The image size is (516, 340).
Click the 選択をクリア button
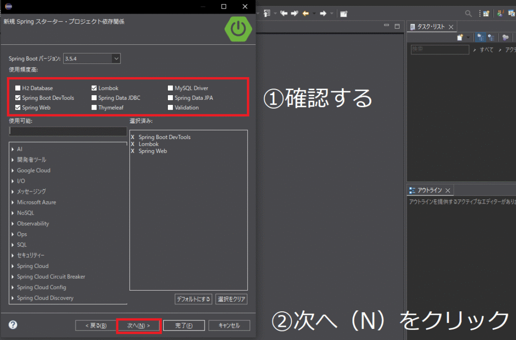pyautogui.click(x=231, y=299)
